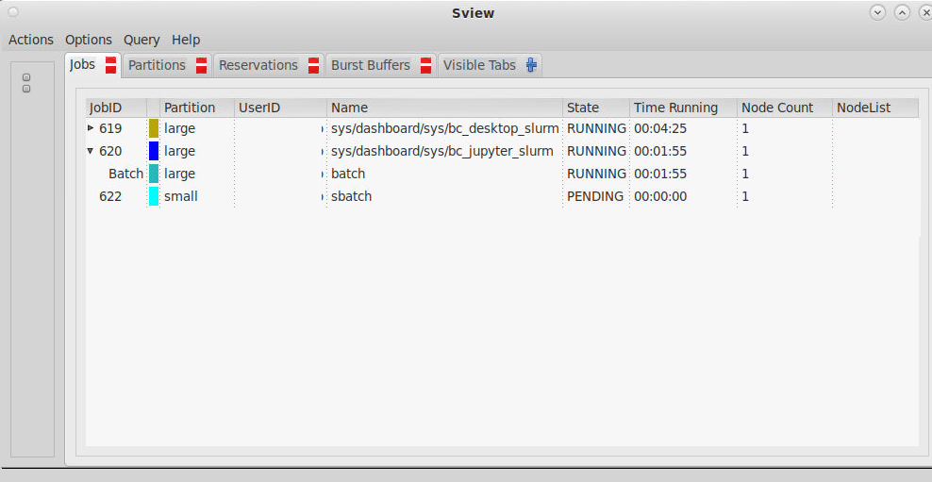Open the Burst Buffers tab
Image resolution: width=932 pixels, height=482 pixels.
pos(370,65)
